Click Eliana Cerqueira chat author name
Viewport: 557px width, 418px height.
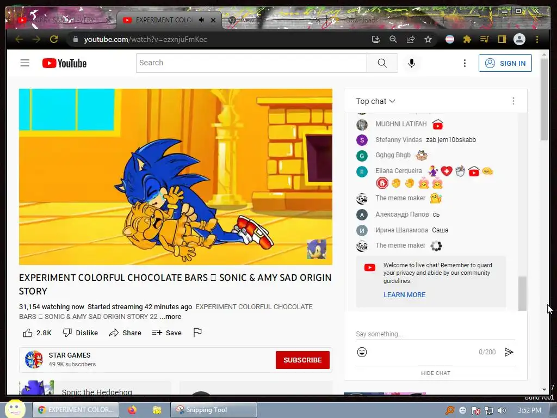click(x=398, y=171)
